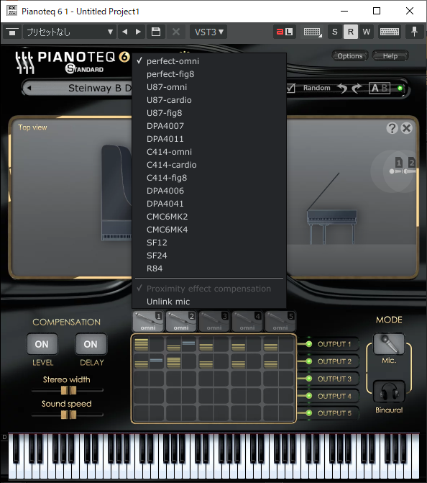Image resolution: width=427 pixels, height=483 pixels.
Task: Open the MIDI keyboard settings icon
Action: coord(312,32)
